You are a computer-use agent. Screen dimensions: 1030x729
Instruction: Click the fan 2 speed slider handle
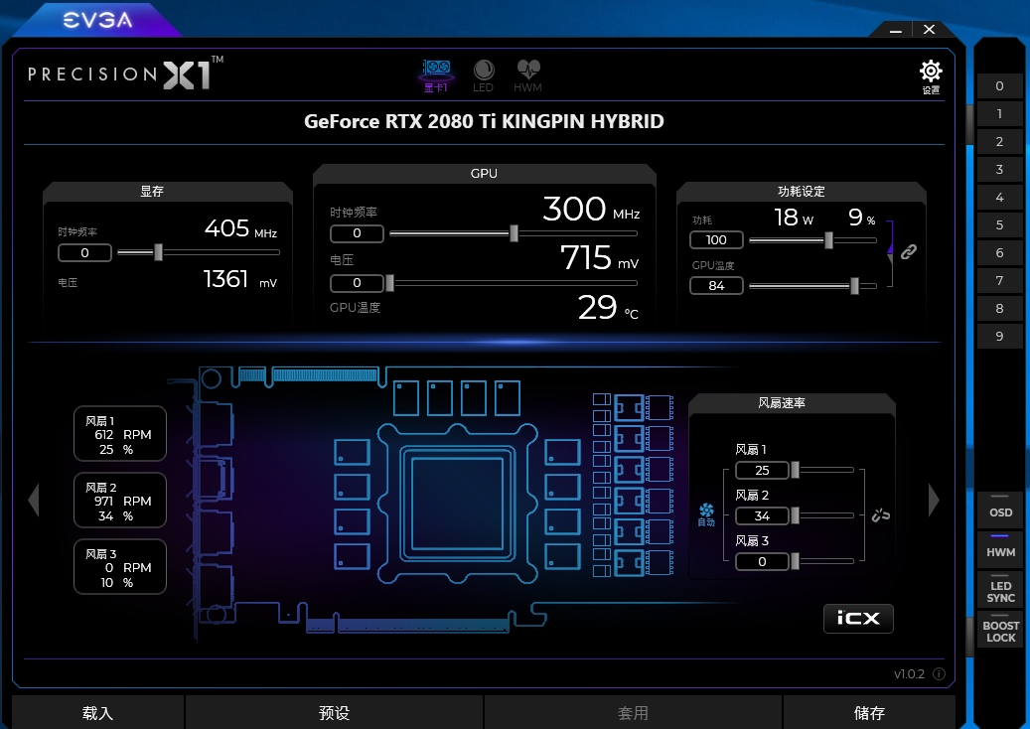tap(795, 515)
